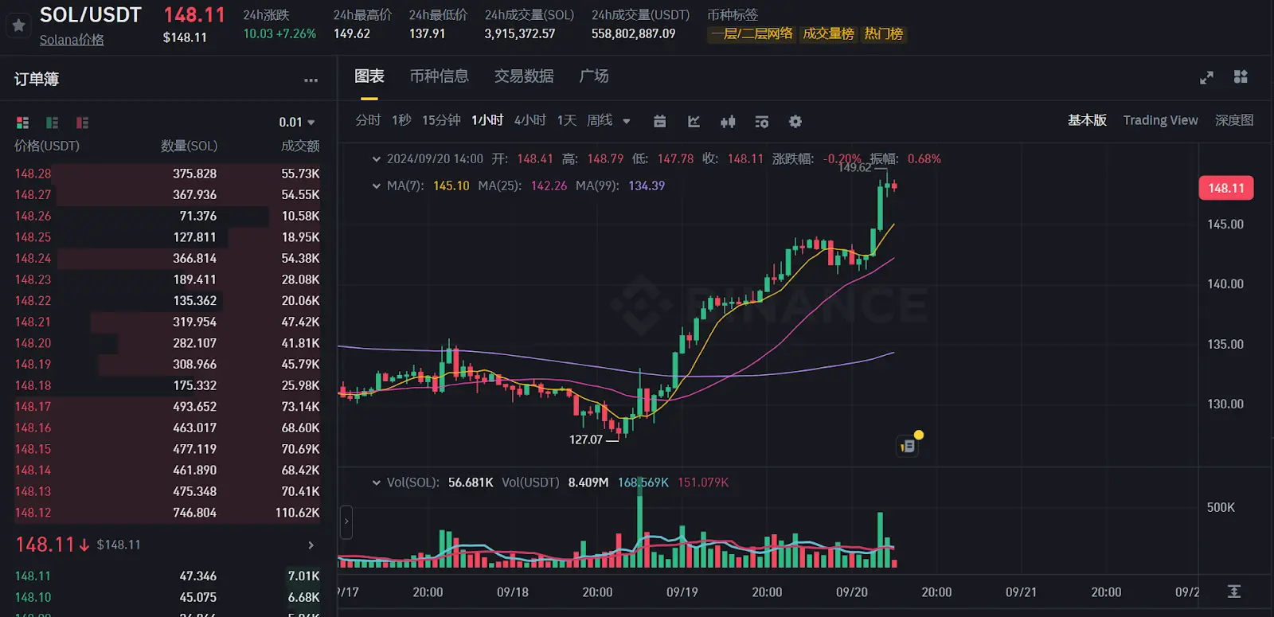Open the candlestick chart style icon
The width and height of the screenshot is (1274, 617).
tap(728, 122)
